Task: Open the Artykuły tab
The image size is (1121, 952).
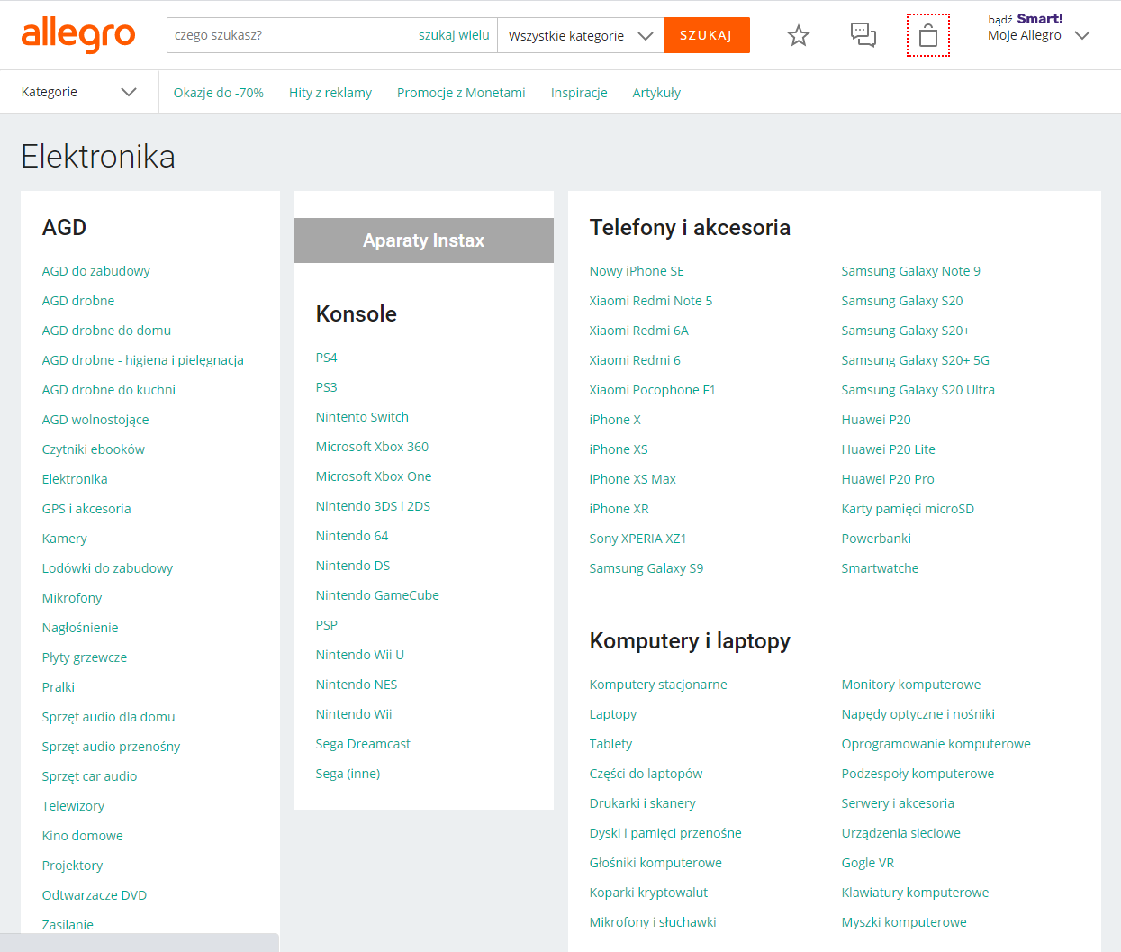Action: [656, 93]
